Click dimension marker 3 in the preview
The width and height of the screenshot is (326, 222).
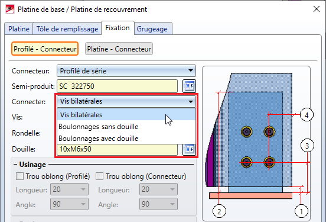[307, 146]
